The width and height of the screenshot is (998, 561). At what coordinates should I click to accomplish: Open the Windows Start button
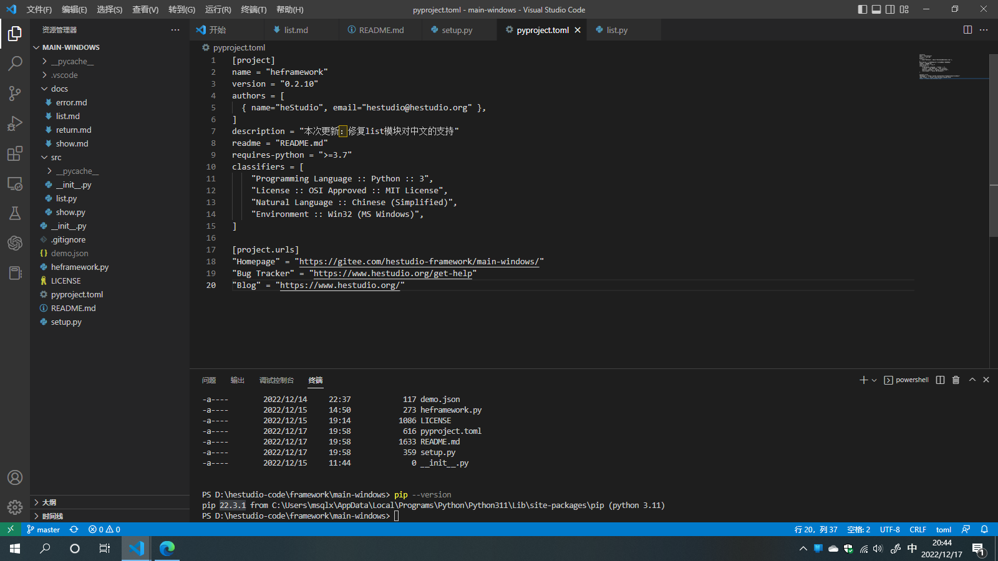[x=15, y=549]
